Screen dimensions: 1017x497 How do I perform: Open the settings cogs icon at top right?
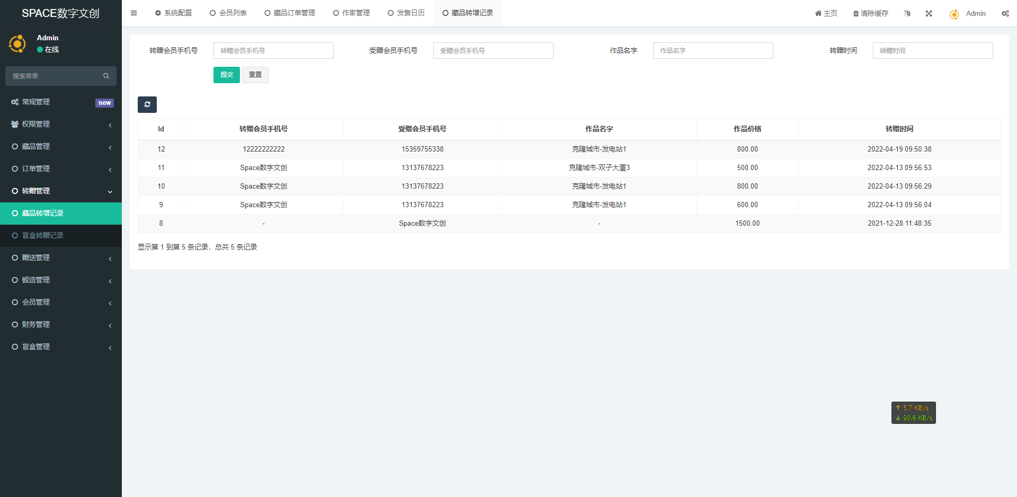[x=1005, y=13]
